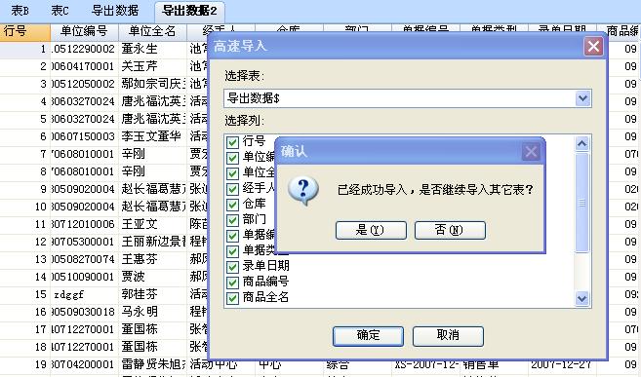Switch to the 导出数据 tab

point(115,11)
